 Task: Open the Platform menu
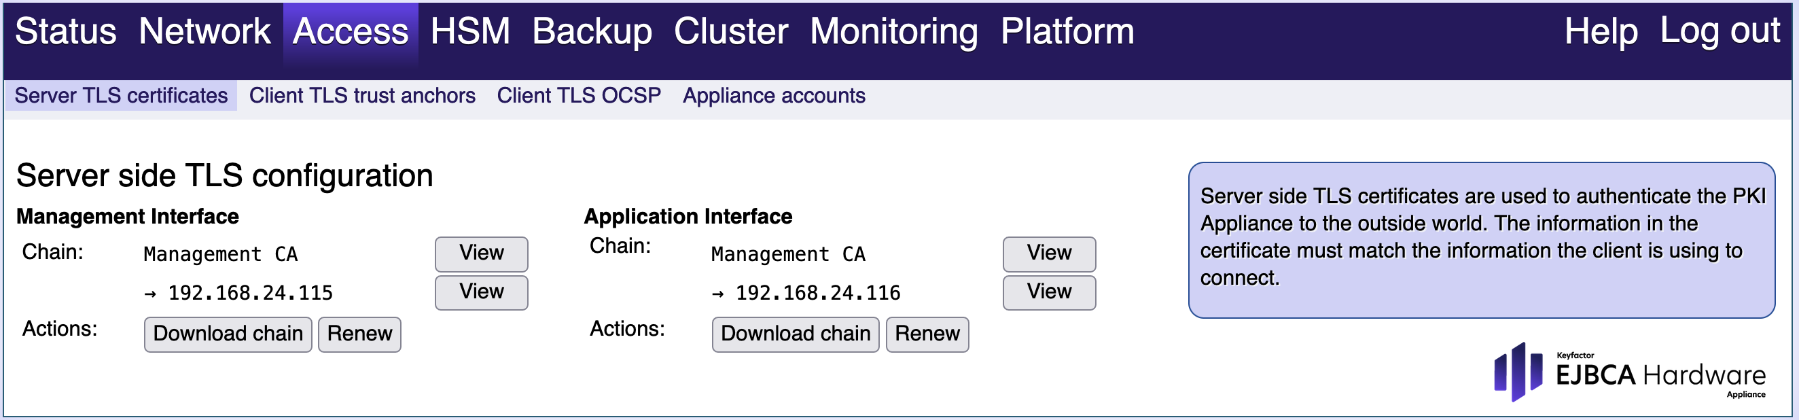(x=1067, y=31)
